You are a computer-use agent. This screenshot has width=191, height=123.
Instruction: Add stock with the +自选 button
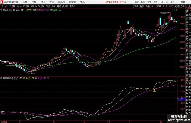click(177, 6)
